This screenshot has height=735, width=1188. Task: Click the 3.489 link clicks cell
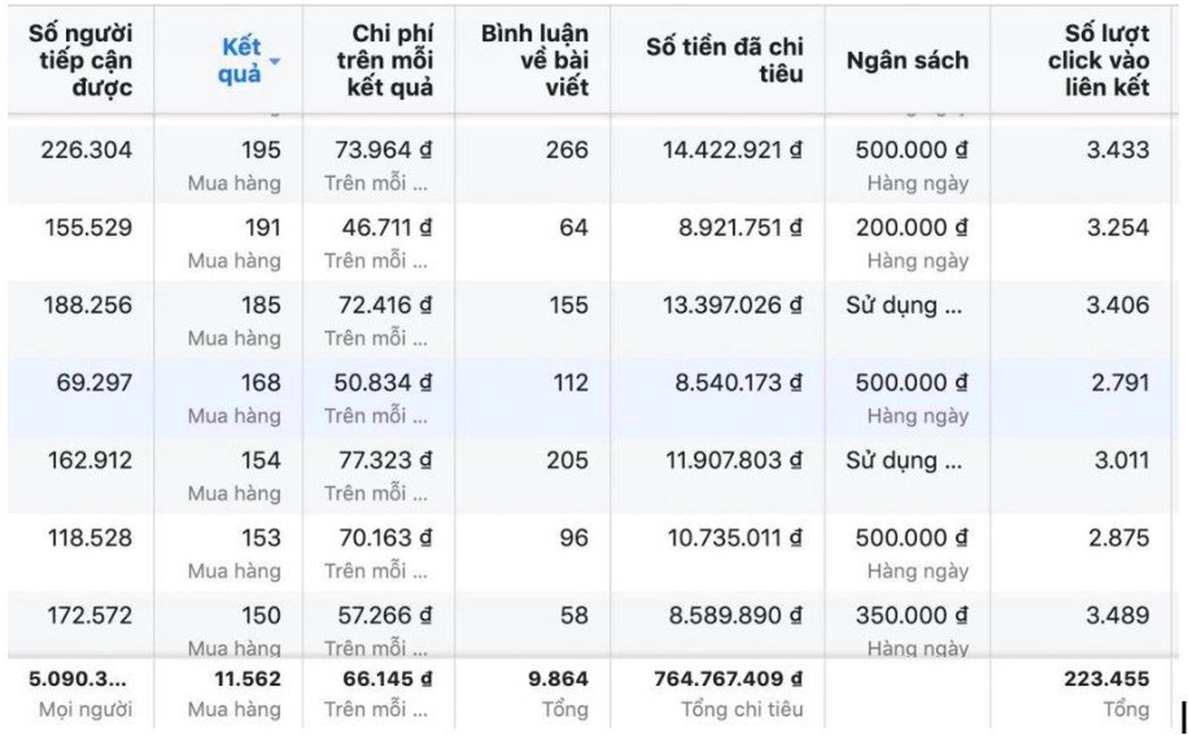pyautogui.click(x=1117, y=615)
